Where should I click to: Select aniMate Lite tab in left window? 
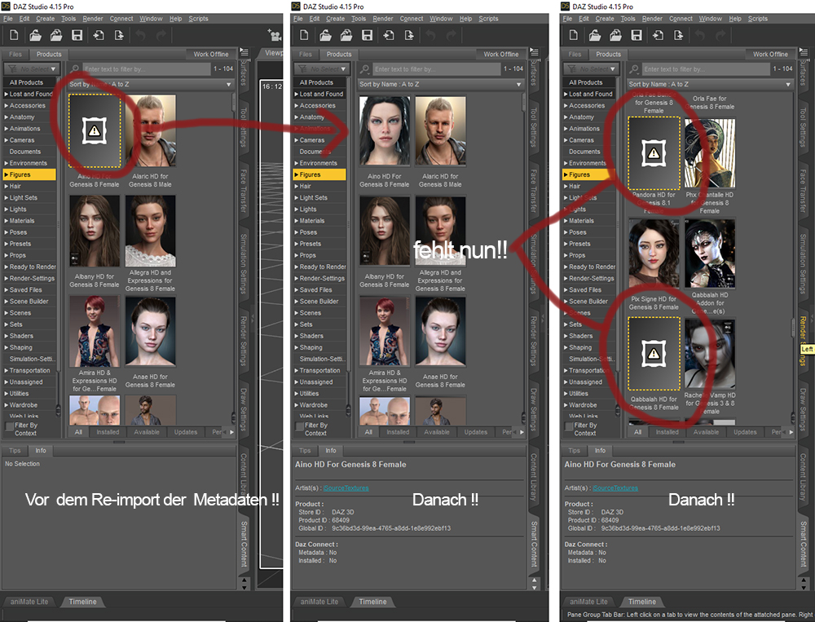point(29,602)
